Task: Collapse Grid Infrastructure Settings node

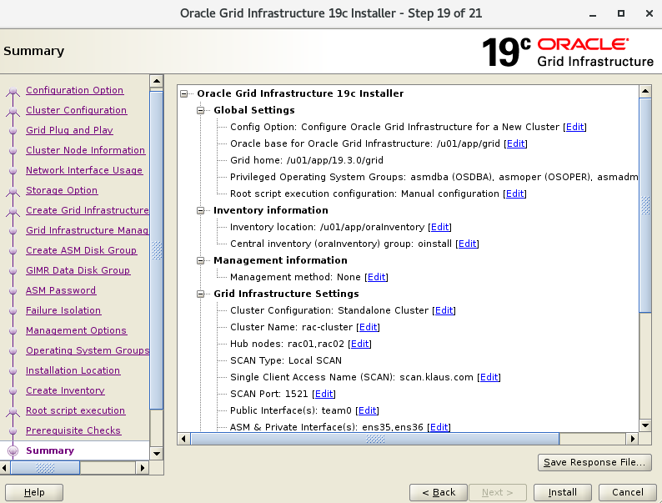Action: pos(201,294)
